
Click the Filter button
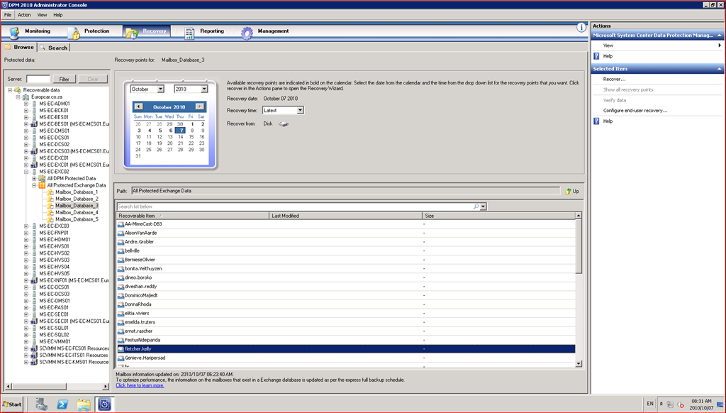64,79
